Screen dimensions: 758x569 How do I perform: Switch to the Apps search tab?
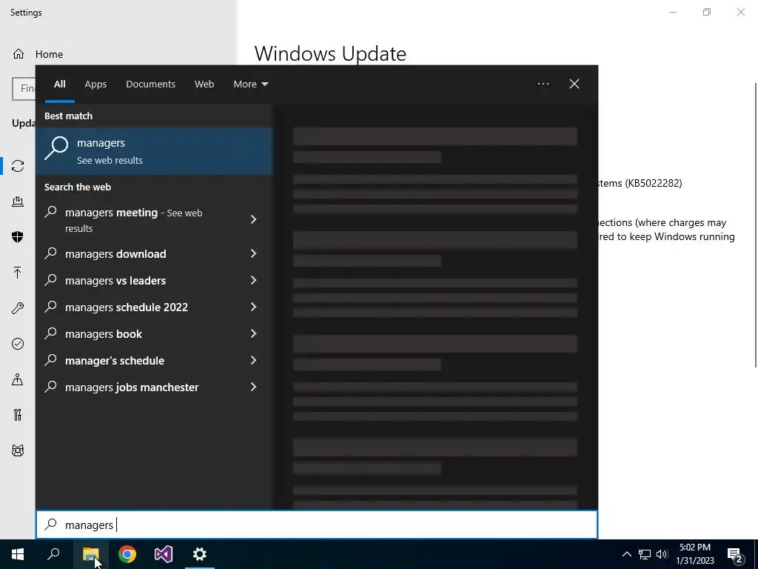pyautogui.click(x=95, y=84)
